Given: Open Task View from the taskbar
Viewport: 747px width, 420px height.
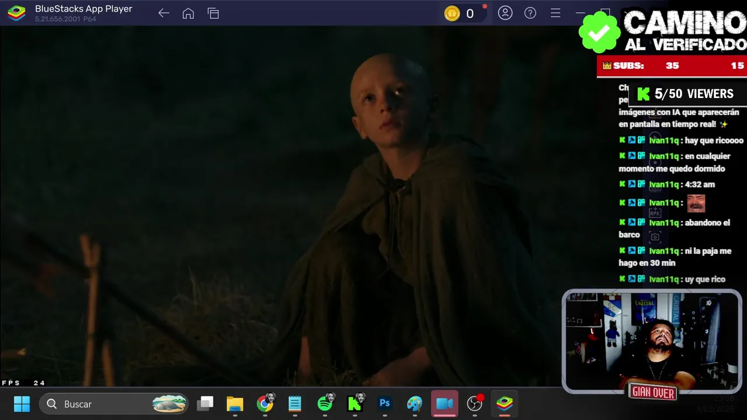Looking at the screenshot, I should [205, 404].
